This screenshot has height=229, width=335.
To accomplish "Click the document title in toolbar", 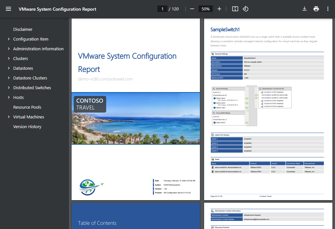I will click(x=57, y=9).
